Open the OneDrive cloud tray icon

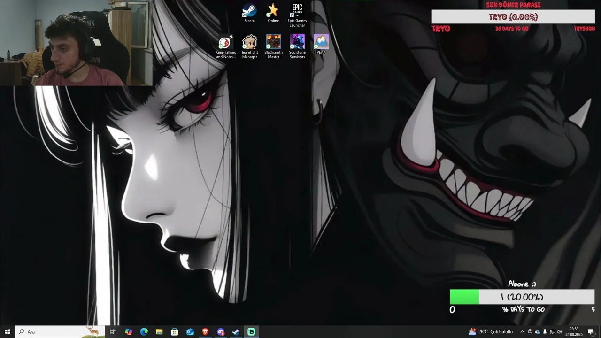pyautogui.click(x=538, y=332)
